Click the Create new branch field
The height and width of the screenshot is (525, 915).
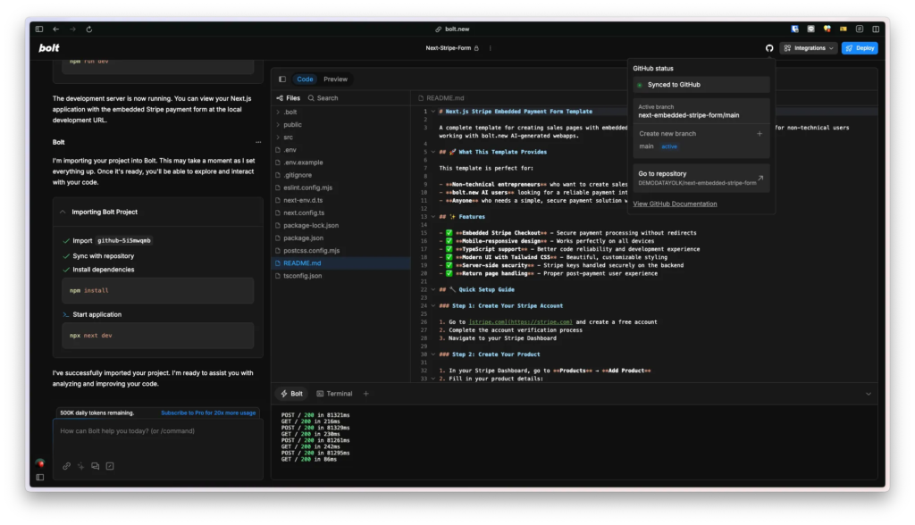701,134
